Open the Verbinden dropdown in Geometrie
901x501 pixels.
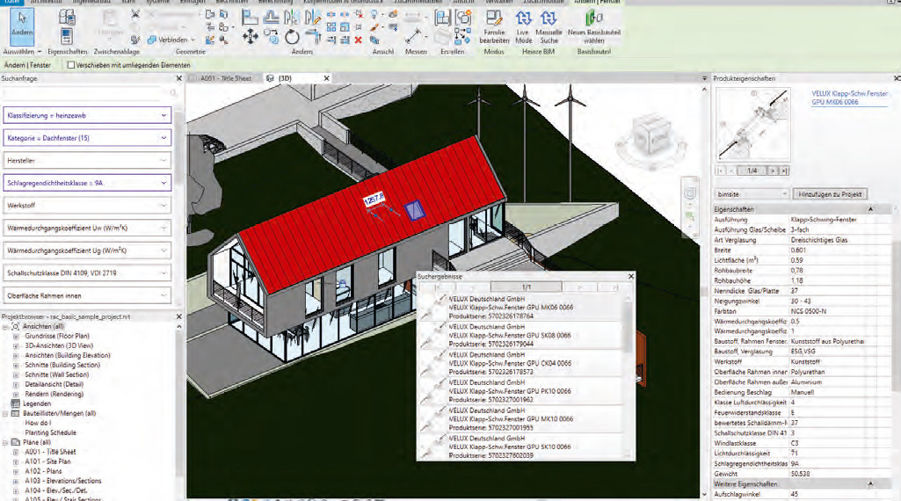click(193, 40)
